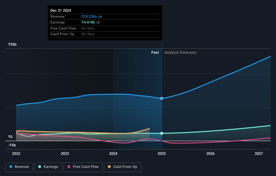Click the -₹5b y-axis label
Viewport: 276px width, 176px height.
(x=12, y=145)
